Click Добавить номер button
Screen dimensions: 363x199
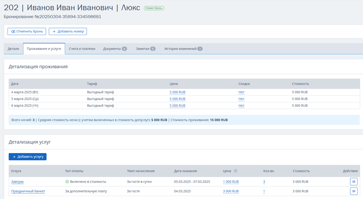(x=68, y=31)
